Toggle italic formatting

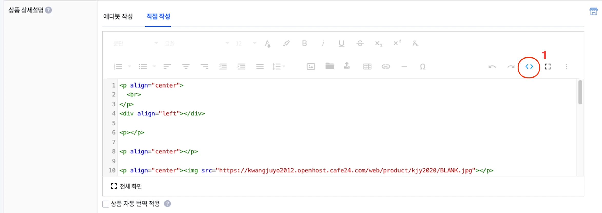pos(323,43)
